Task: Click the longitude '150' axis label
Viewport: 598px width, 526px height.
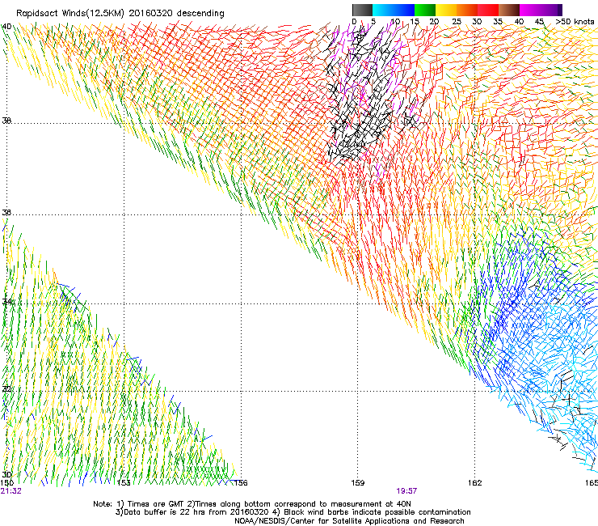Action: coord(7,483)
